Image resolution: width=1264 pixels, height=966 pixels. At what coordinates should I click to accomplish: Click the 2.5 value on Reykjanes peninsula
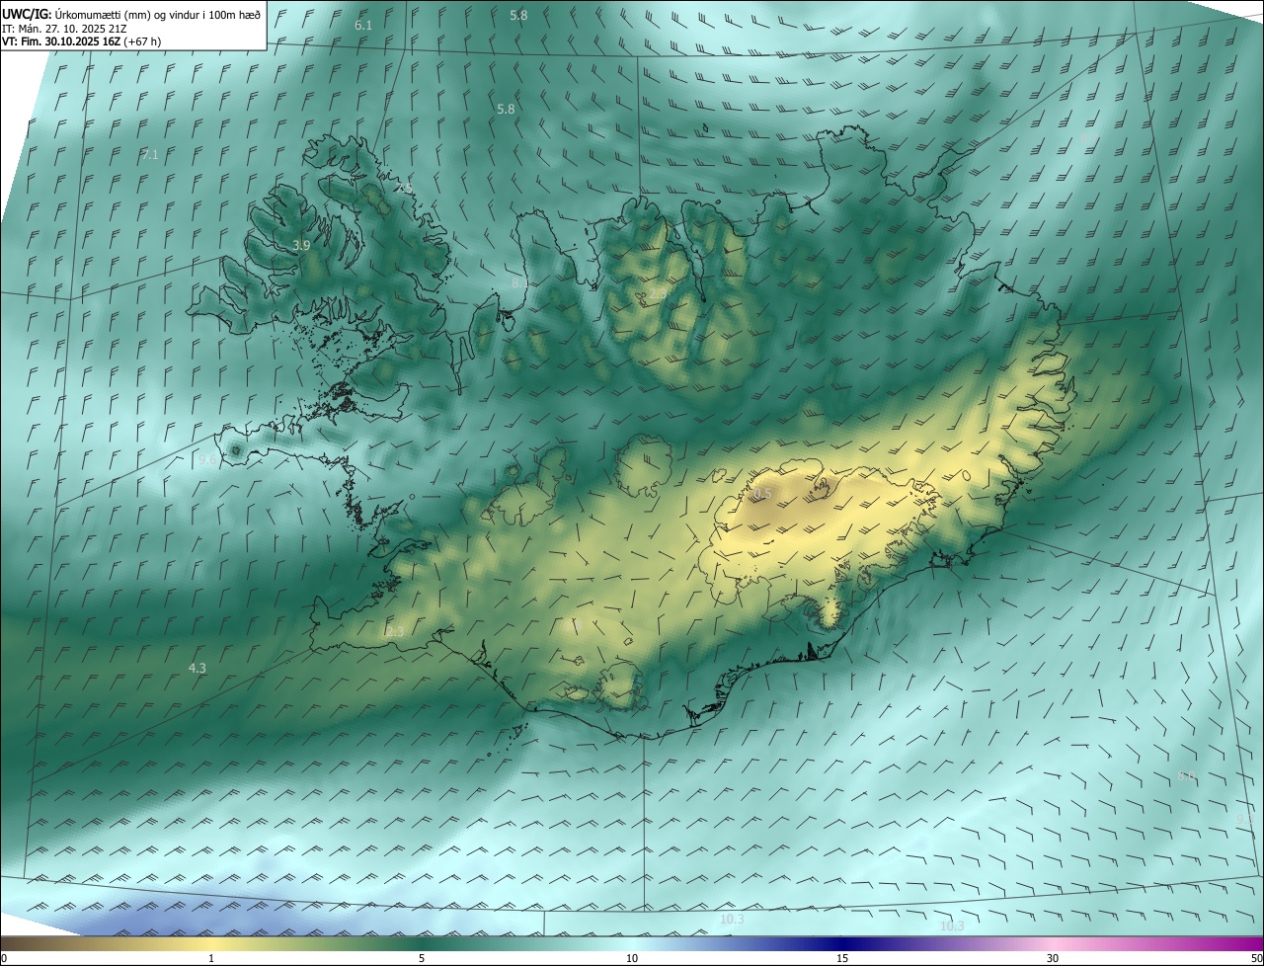tap(395, 631)
